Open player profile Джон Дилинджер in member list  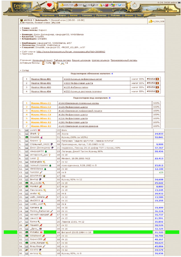(40, 148)
